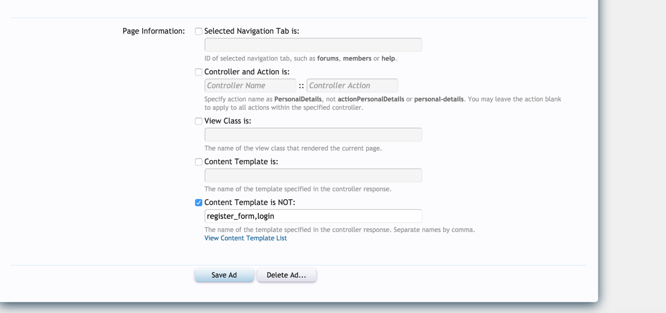The image size is (666, 313).
Task: Check the View Class is checkbox
Action: [199, 121]
